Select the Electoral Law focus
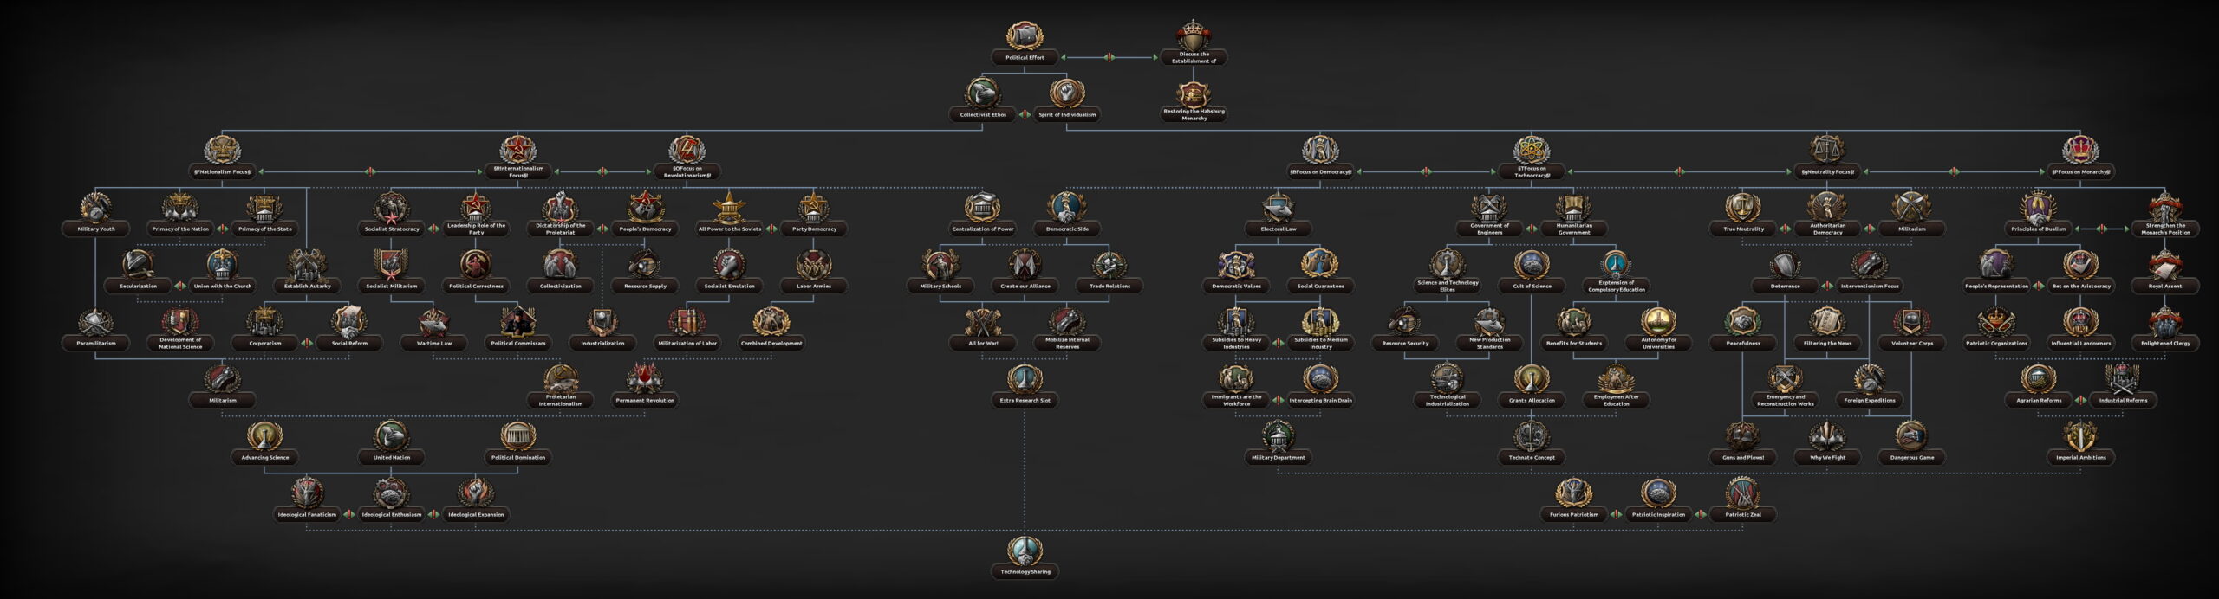 click(1279, 215)
